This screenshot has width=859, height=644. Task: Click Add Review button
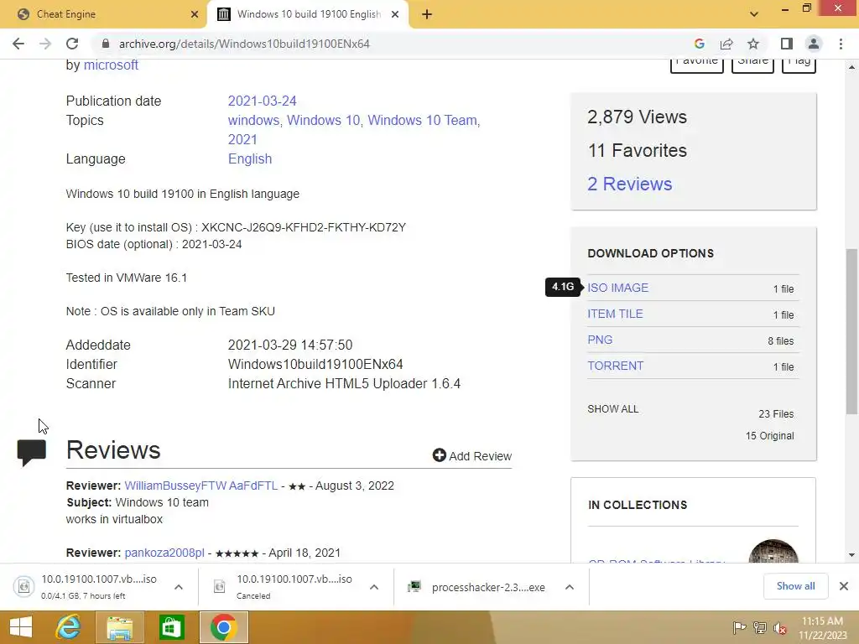pos(471,456)
